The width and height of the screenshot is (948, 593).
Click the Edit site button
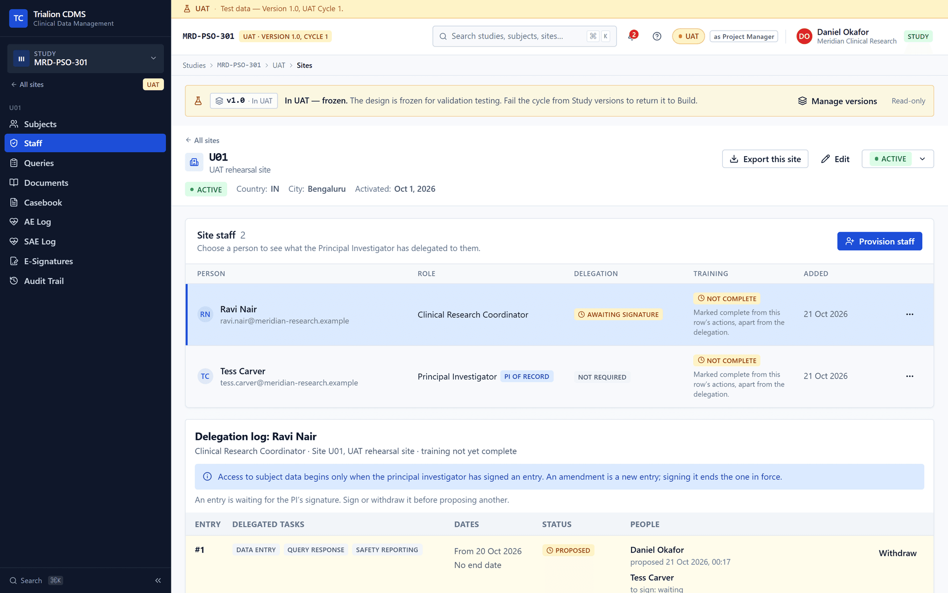click(835, 159)
